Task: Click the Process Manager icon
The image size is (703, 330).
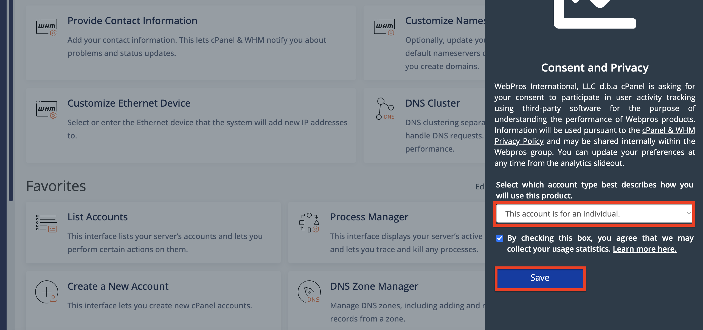Action: tap(309, 223)
